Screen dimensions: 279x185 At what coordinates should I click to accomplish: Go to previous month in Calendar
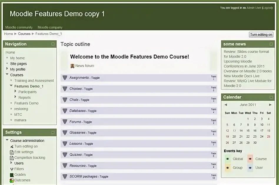pyautogui.click(x=226, y=105)
